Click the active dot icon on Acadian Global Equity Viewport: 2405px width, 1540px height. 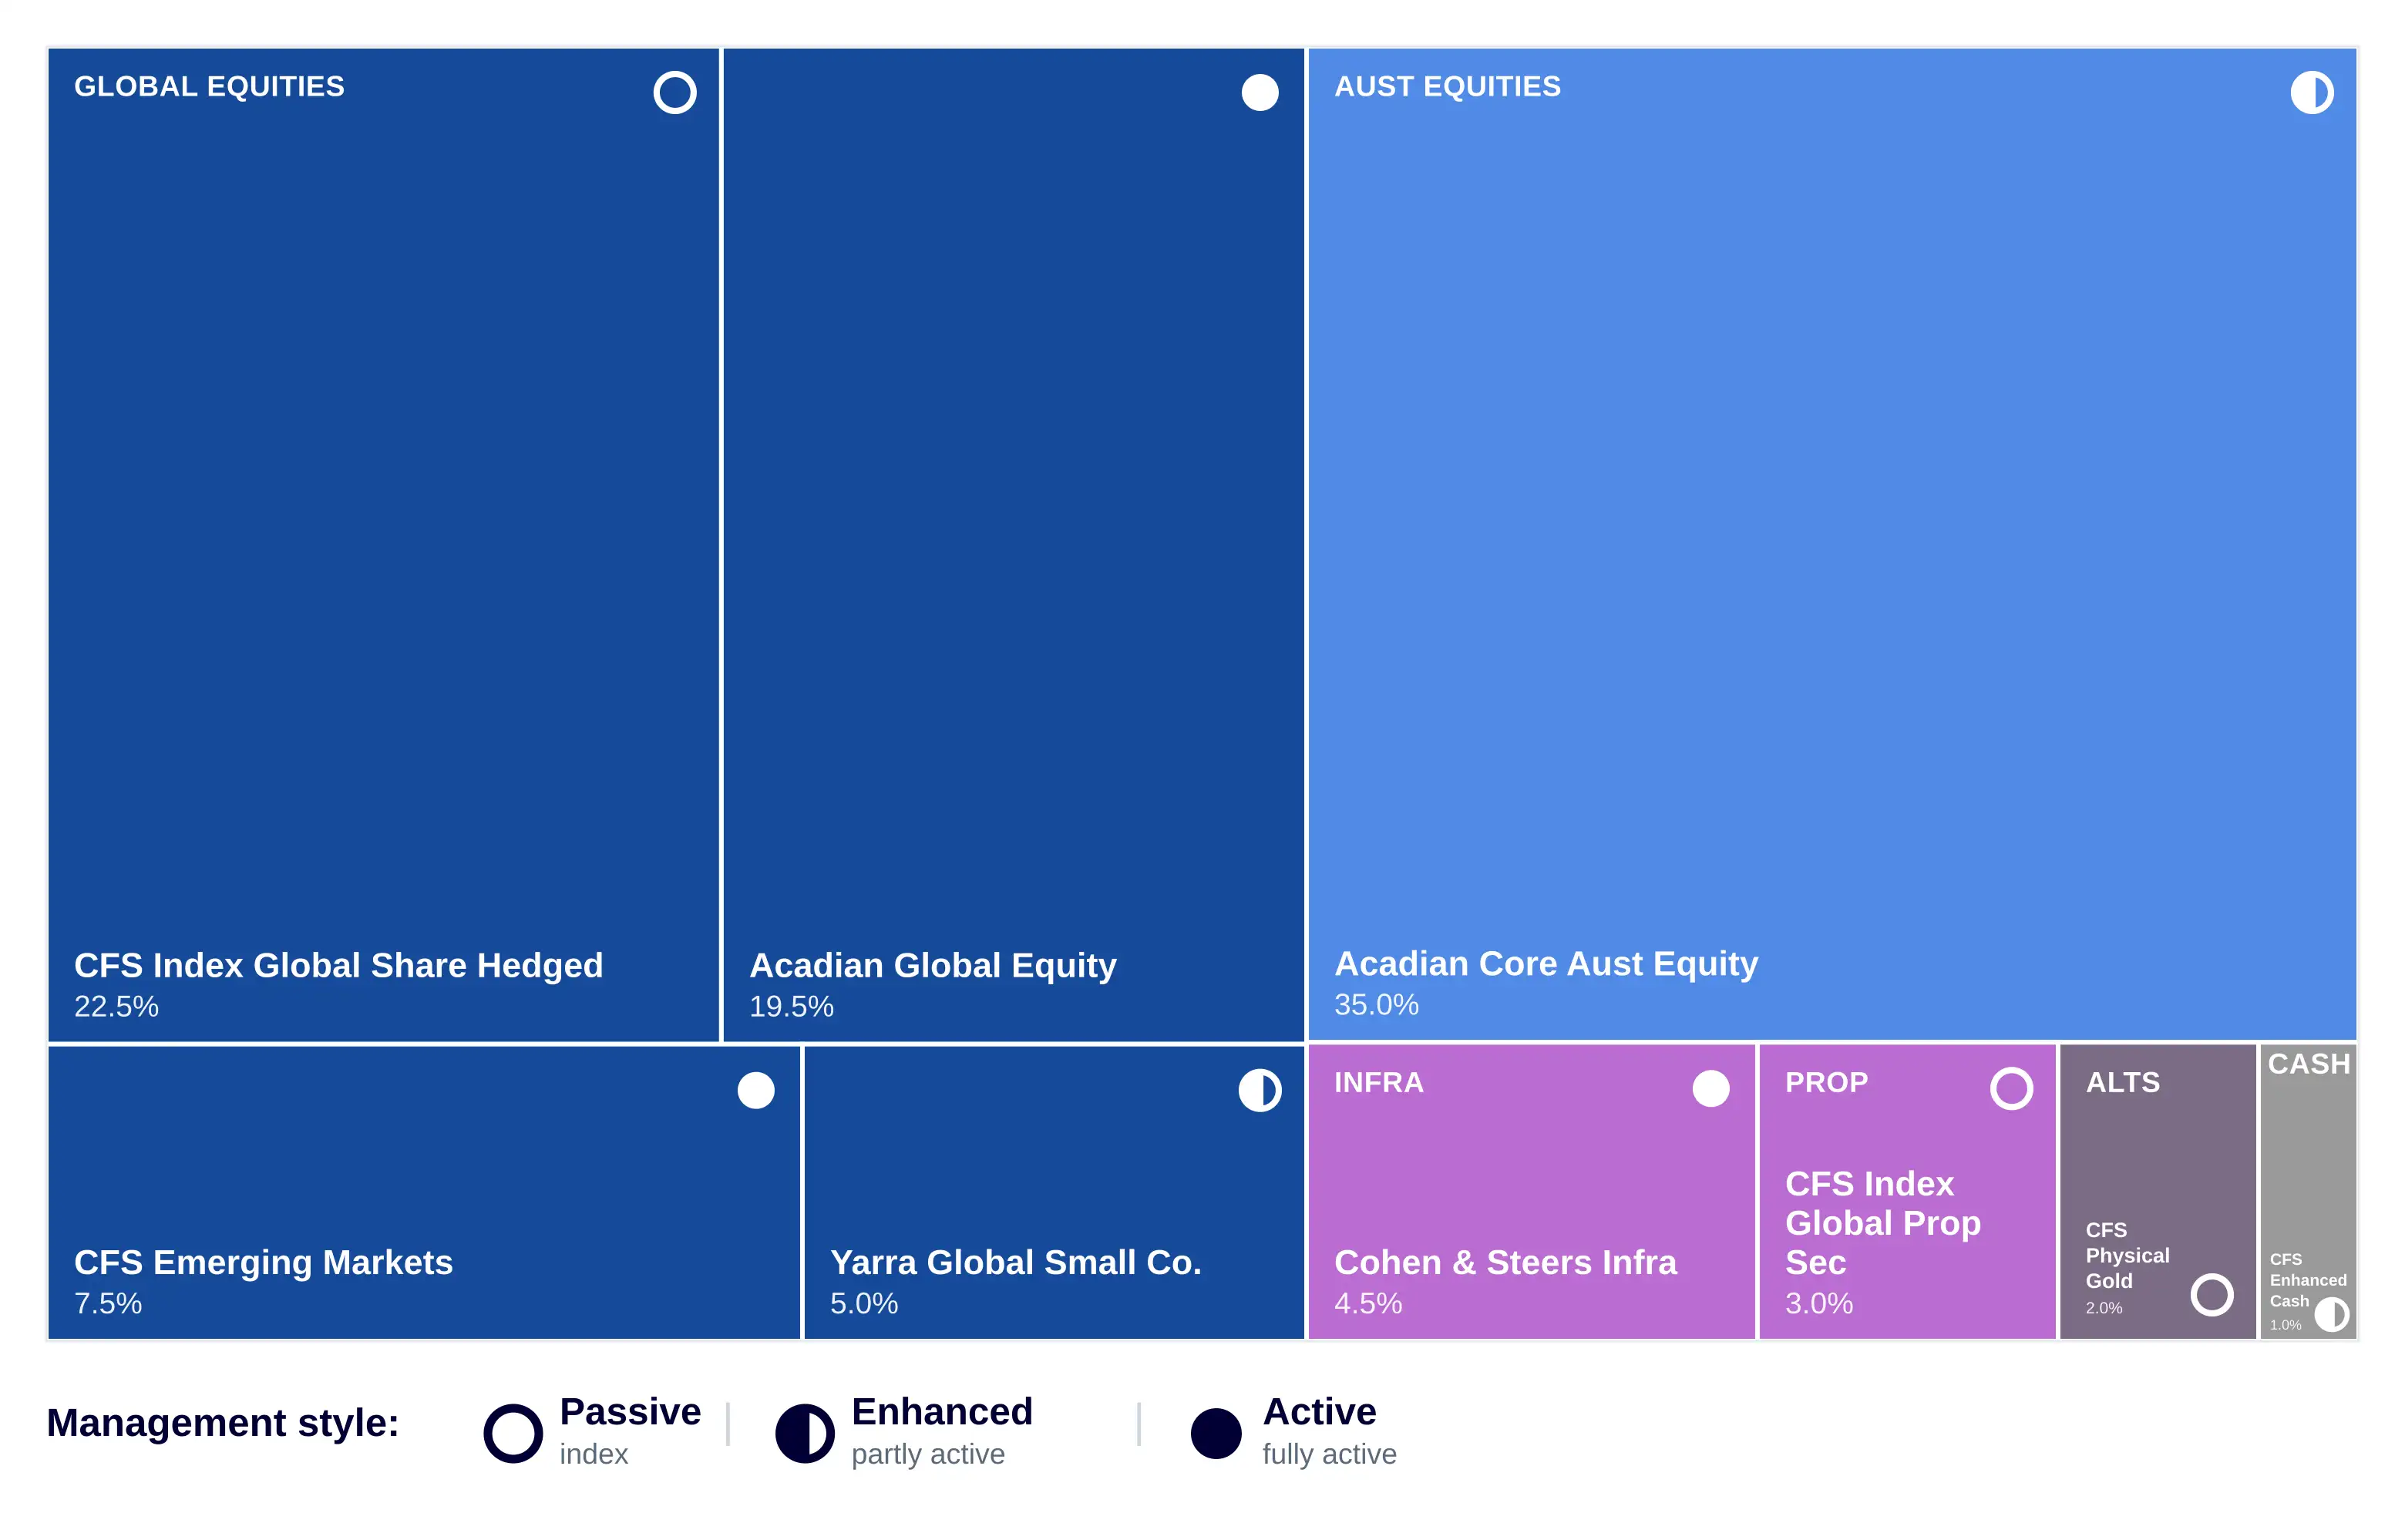1260,92
